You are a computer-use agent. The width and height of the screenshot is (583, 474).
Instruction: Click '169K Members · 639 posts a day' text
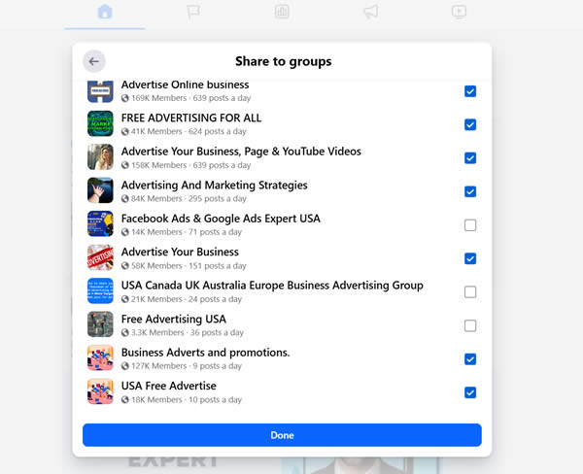tap(191, 98)
